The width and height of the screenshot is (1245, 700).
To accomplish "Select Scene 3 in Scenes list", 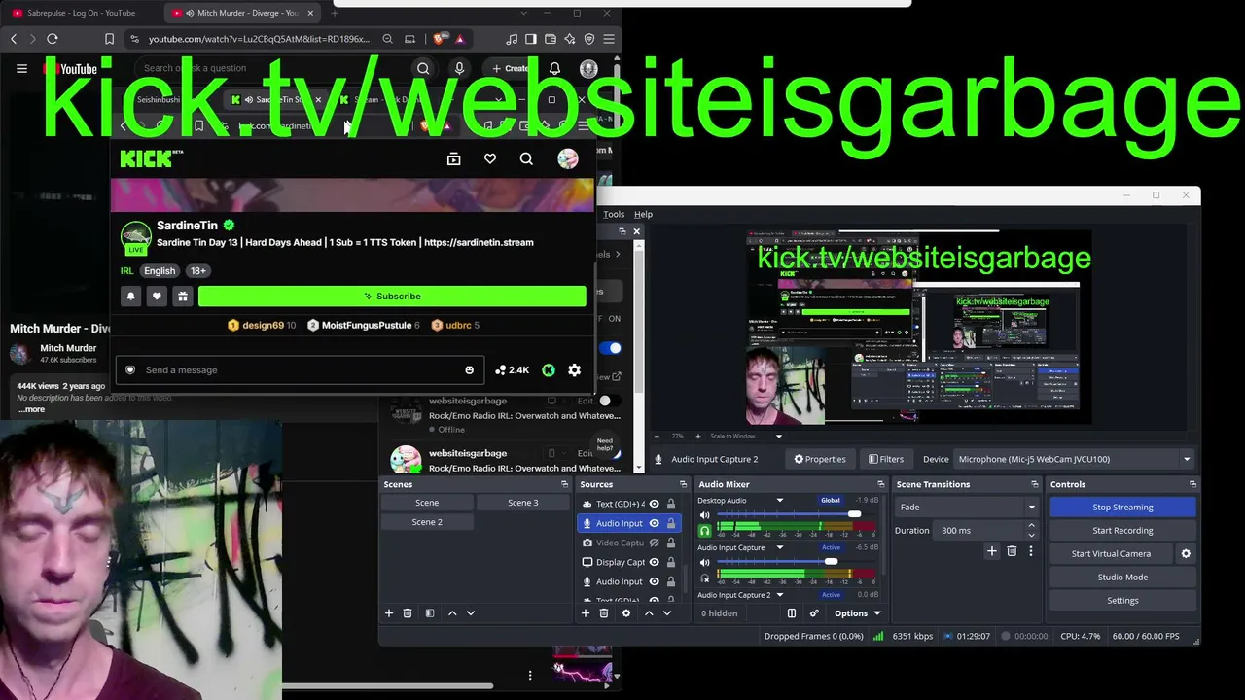I will [x=523, y=503].
